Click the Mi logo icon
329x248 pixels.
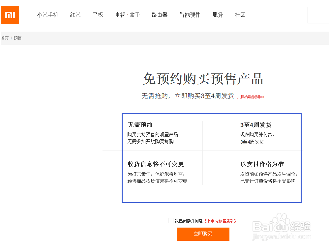(x=10, y=15)
